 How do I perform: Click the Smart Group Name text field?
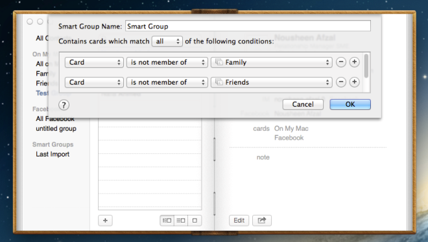[x=248, y=26]
